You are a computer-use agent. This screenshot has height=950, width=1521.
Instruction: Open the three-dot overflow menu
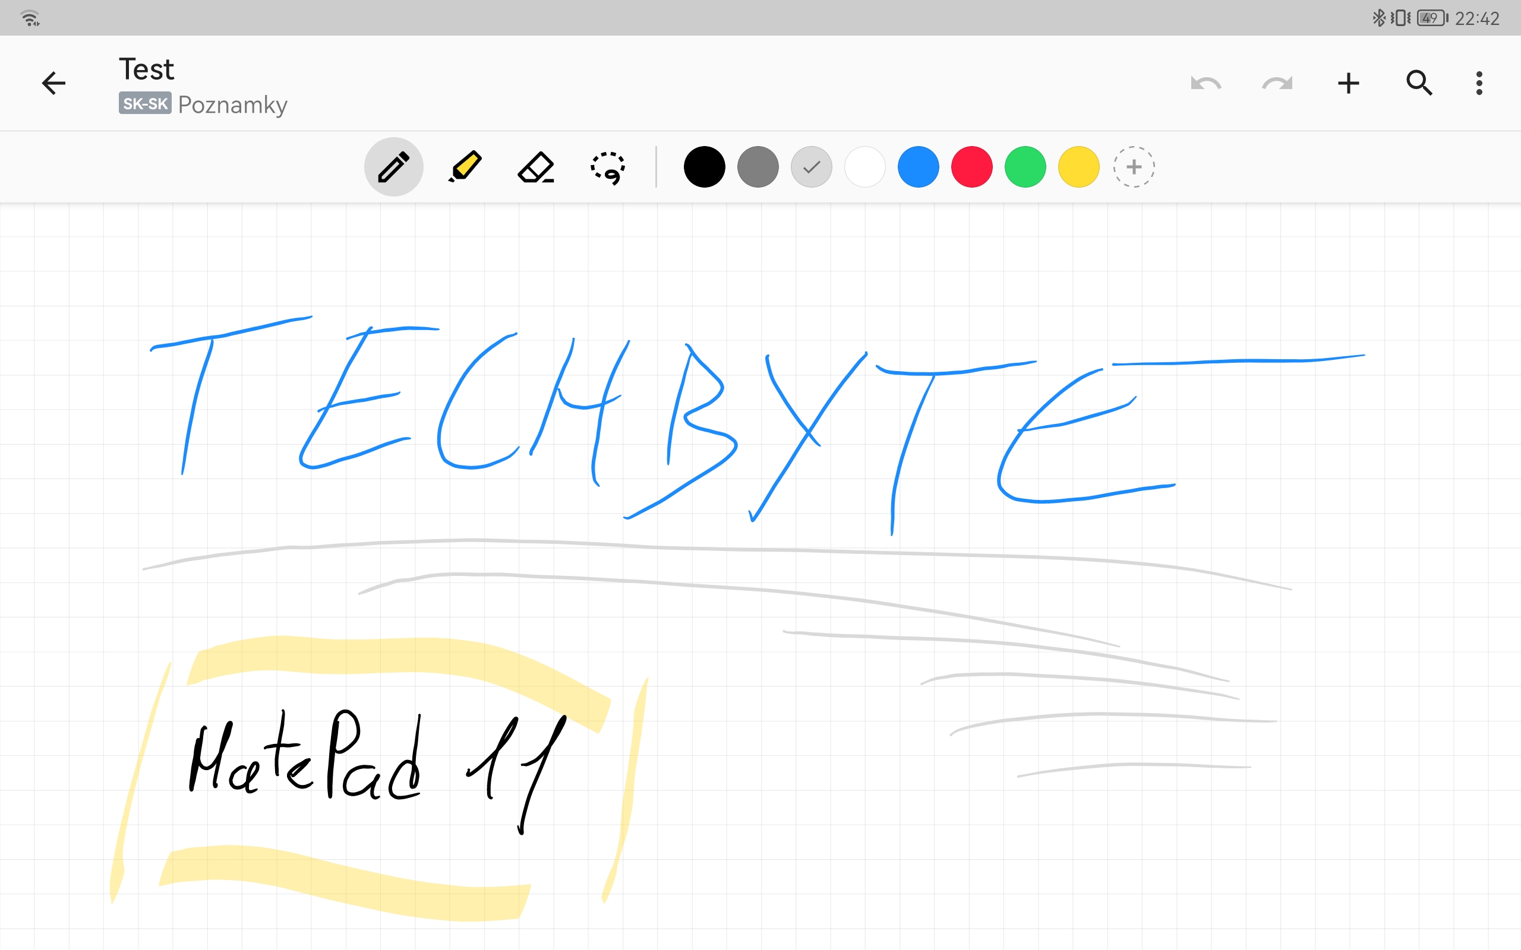tap(1479, 83)
